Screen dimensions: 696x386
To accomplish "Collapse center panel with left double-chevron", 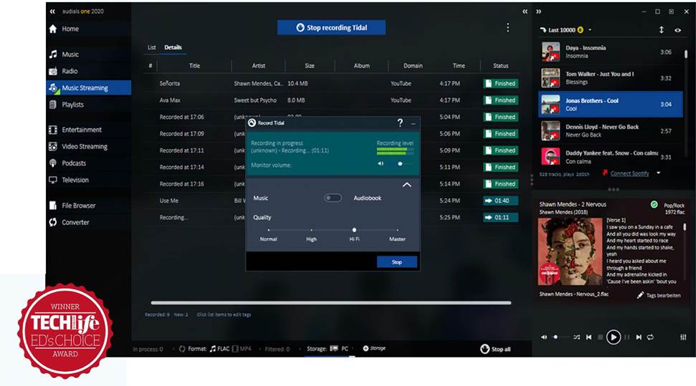I will click(x=525, y=11).
